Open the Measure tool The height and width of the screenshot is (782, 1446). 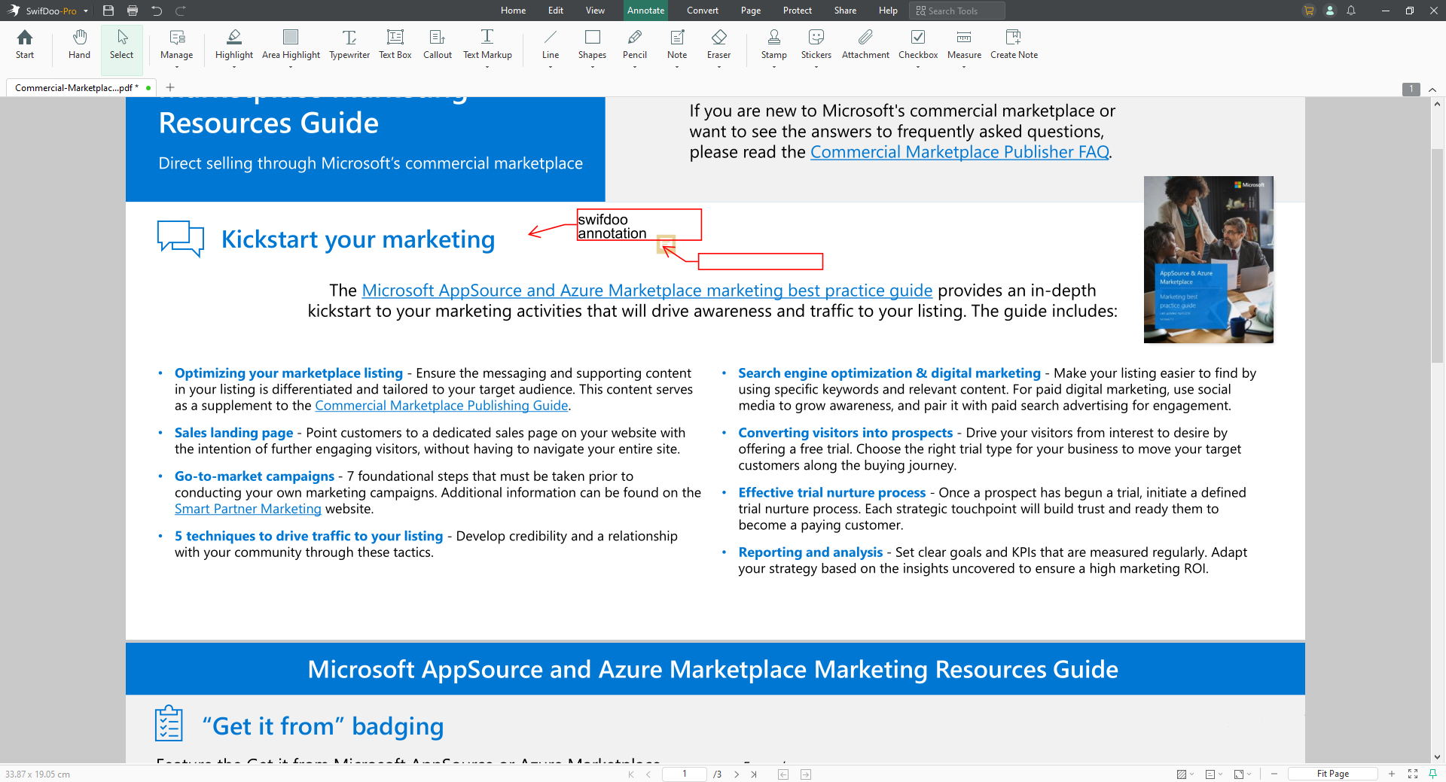[x=964, y=44]
